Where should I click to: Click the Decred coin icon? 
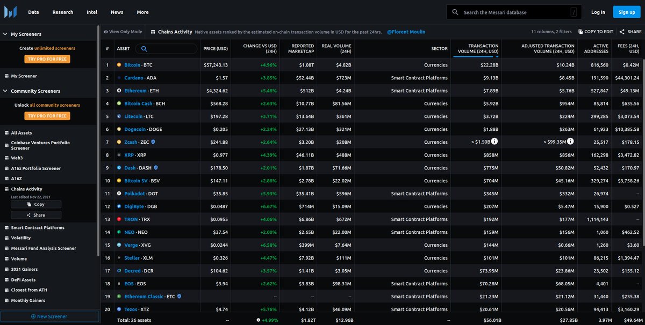[x=119, y=271]
